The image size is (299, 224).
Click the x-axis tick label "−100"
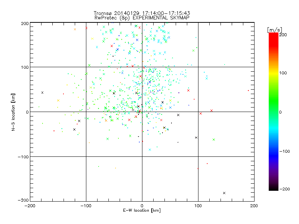point(86,206)
